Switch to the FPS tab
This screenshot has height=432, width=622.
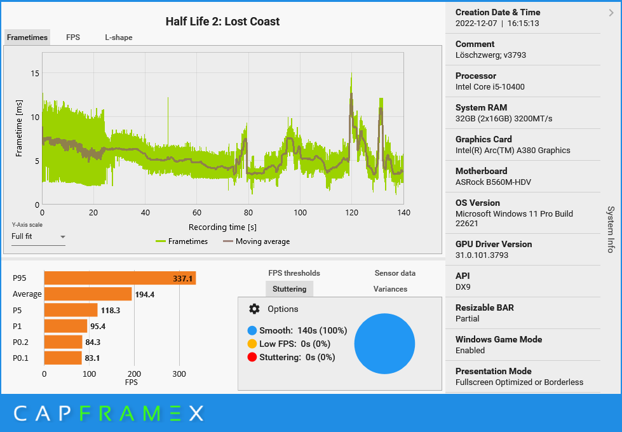(73, 37)
